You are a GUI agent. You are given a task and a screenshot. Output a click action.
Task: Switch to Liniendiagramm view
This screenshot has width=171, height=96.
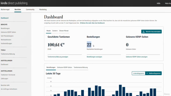click(138, 73)
